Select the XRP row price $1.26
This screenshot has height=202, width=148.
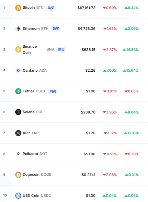point(91,133)
